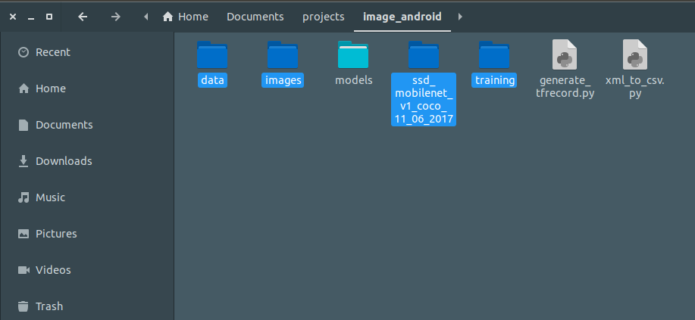This screenshot has width=695, height=320.
Task: Open Music in the sidebar
Action: [x=50, y=197]
